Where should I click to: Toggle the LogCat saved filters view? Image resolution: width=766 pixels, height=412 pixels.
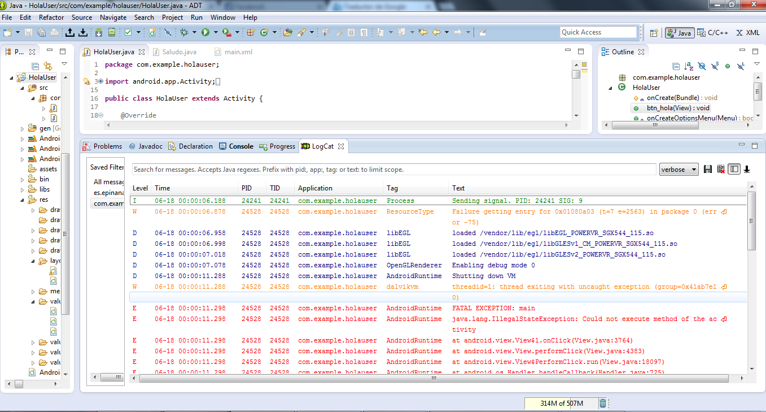[734, 169]
